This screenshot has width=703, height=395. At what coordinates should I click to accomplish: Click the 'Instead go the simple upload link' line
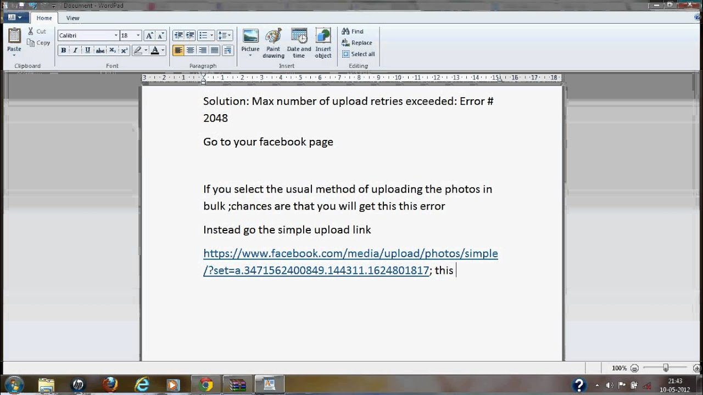tap(287, 230)
